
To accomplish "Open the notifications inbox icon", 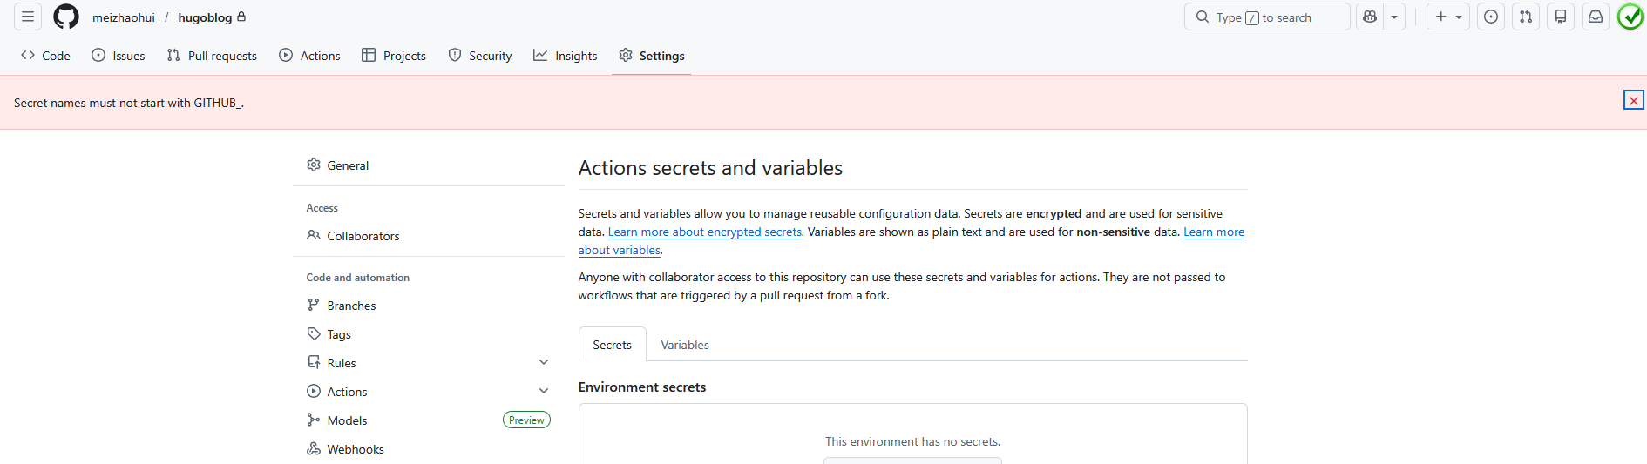I will [1596, 17].
